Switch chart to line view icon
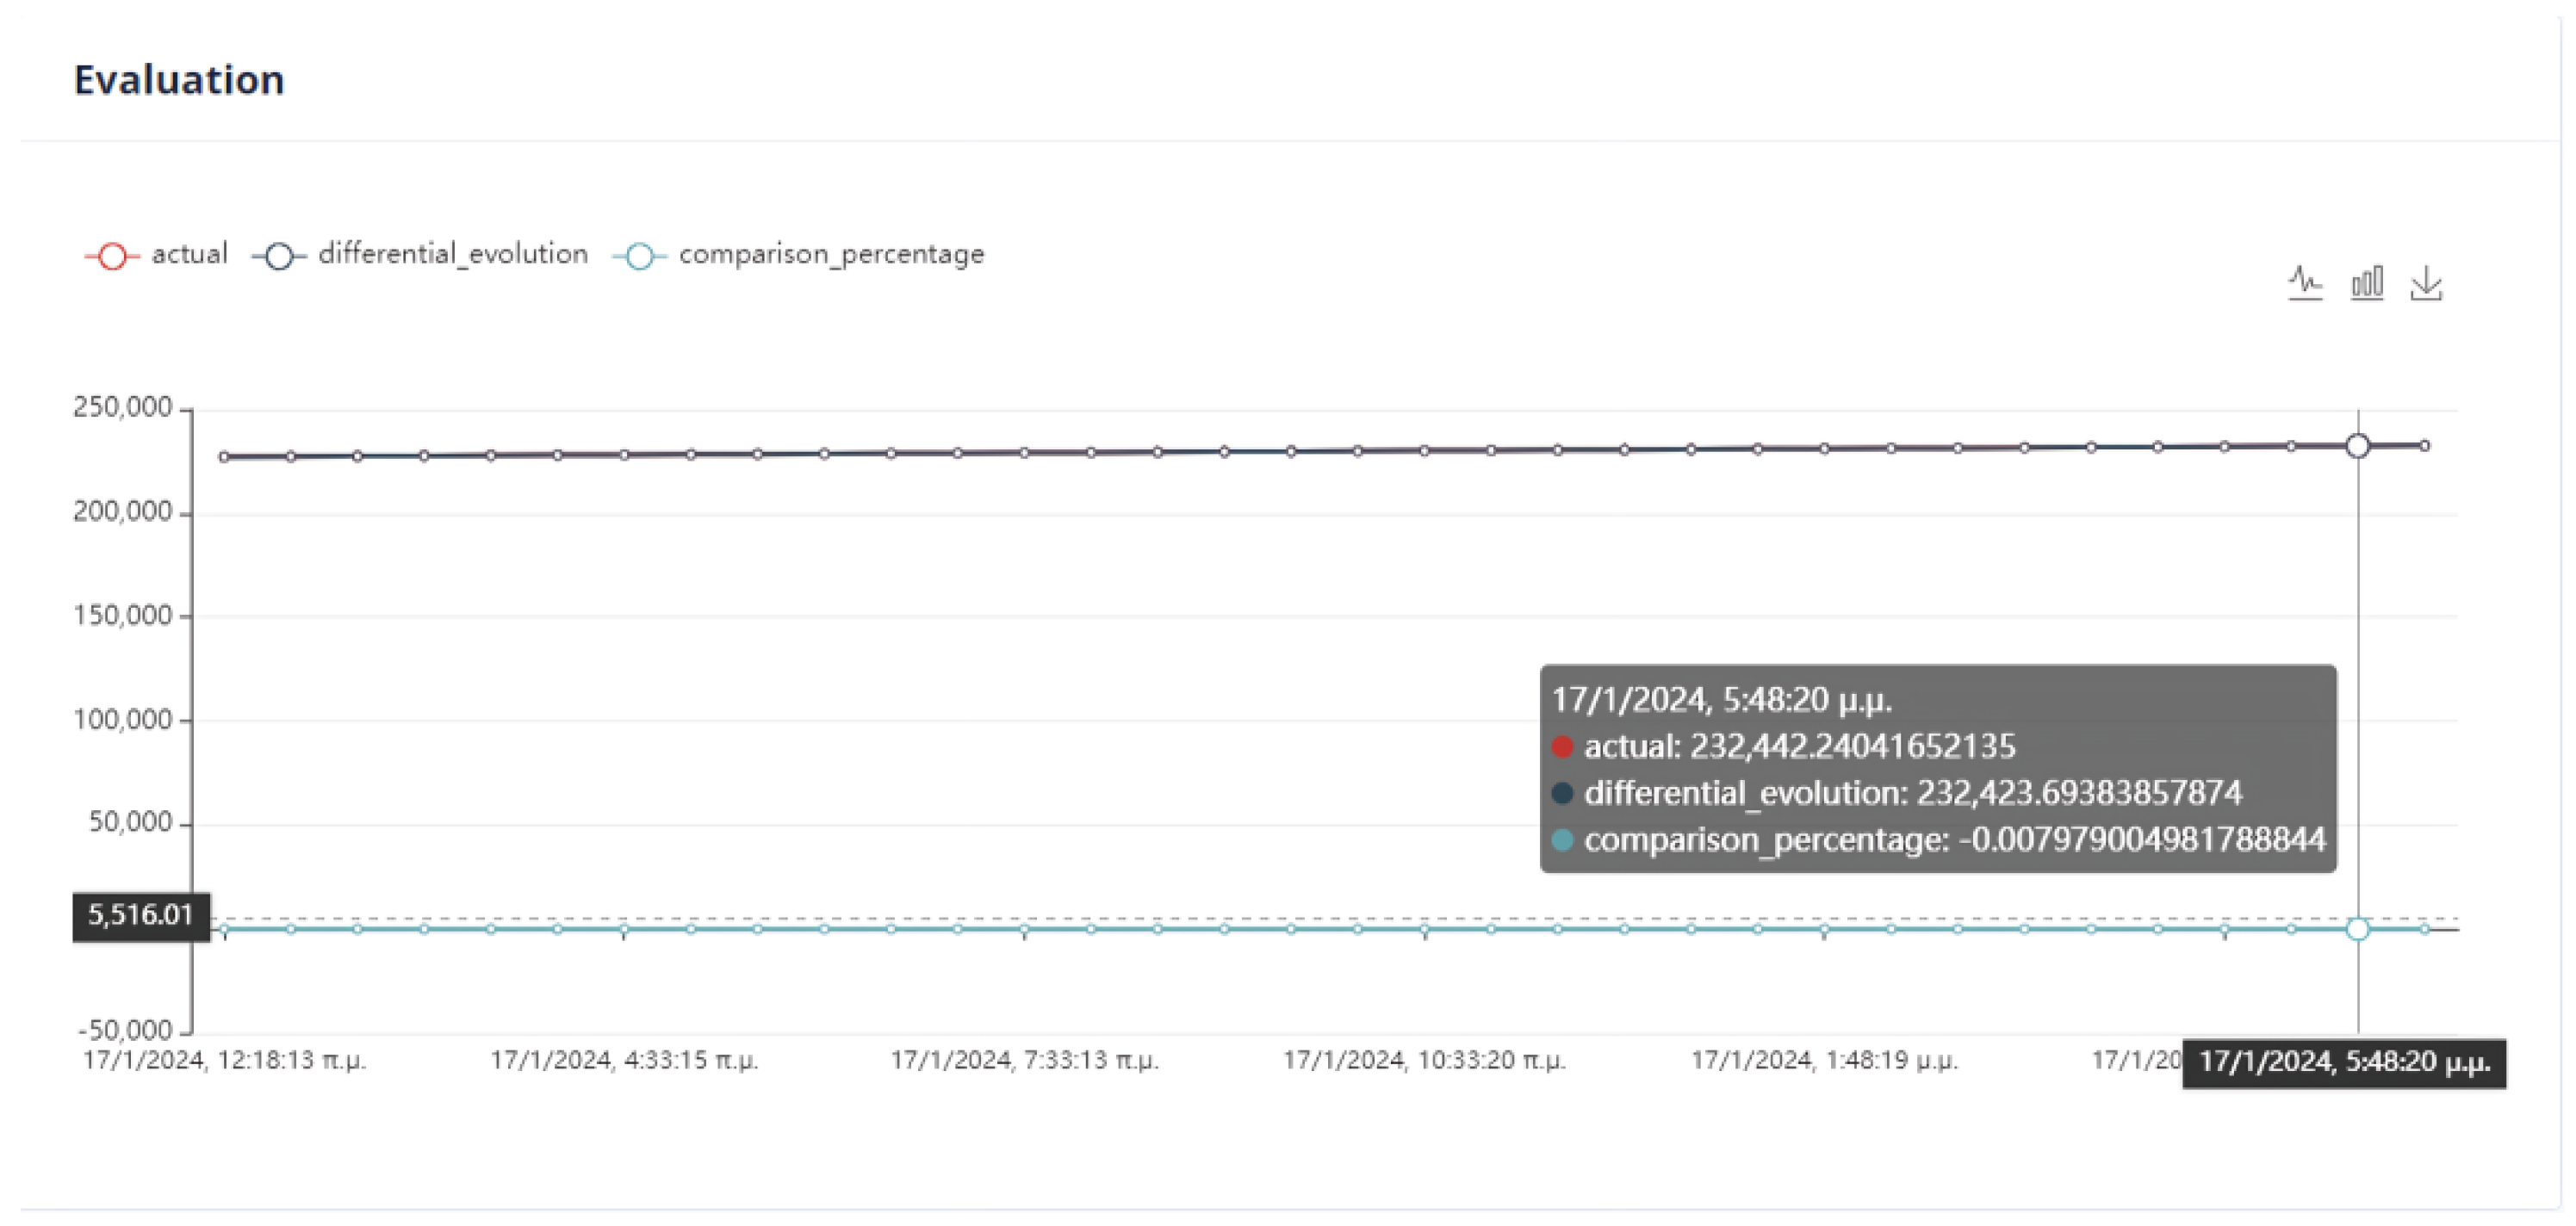This screenshot has height=1226, width=2576. [x=2305, y=283]
